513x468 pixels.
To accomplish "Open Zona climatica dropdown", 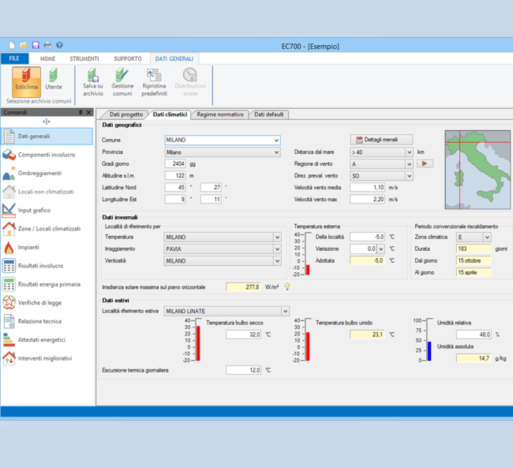I will [487, 237].
